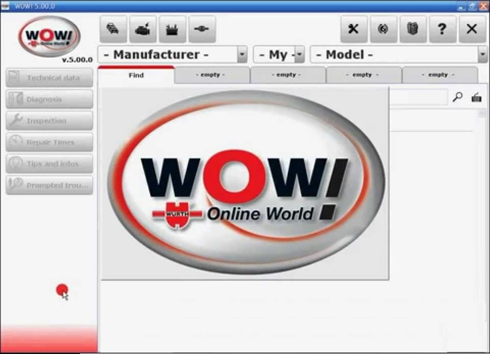Screen dimensions: 490x354
Task: Click the battery icon toolbar button
Action: pos(172,29)
